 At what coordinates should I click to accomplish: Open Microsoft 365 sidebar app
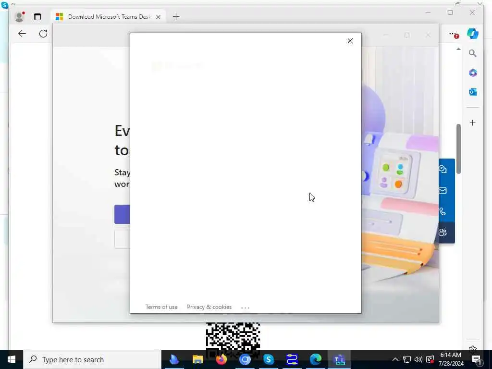(473, 73)
